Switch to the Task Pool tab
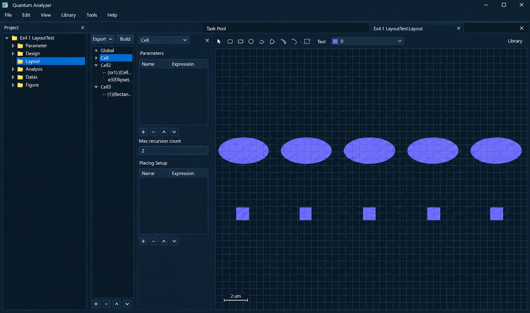The width and height of the screenshot is (530, 313). pos(216,29)
